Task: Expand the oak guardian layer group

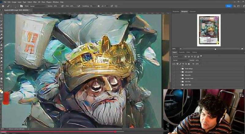Action: [181, 72]
